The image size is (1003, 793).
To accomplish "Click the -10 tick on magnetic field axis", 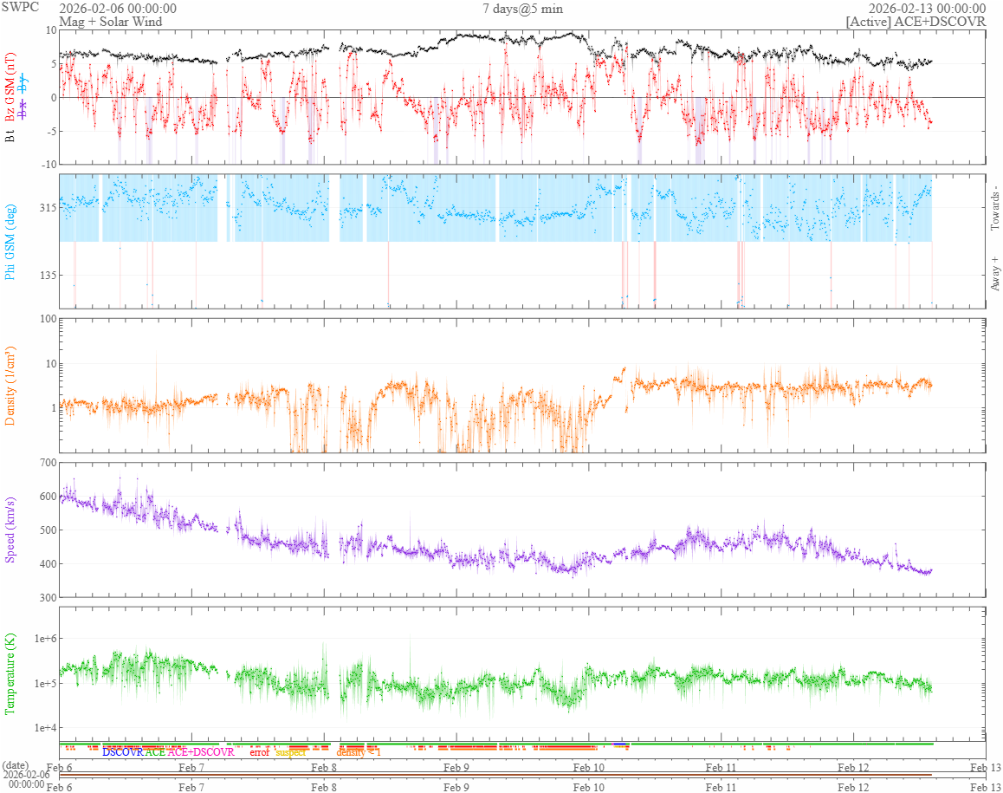I will (x=49, y=165).
